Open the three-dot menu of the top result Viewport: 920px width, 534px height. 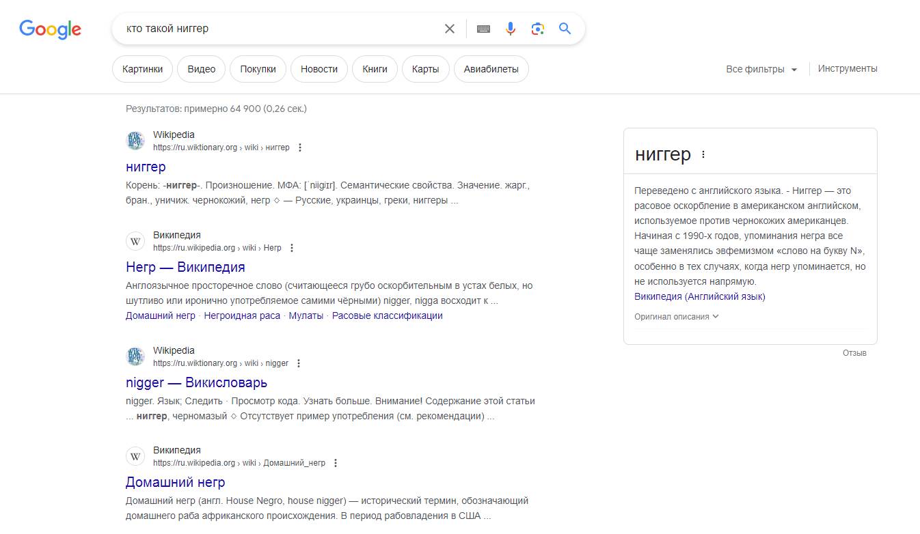tap(299, 147)
